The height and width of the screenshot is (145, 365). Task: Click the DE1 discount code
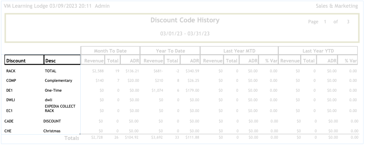[x=10, y=90]
